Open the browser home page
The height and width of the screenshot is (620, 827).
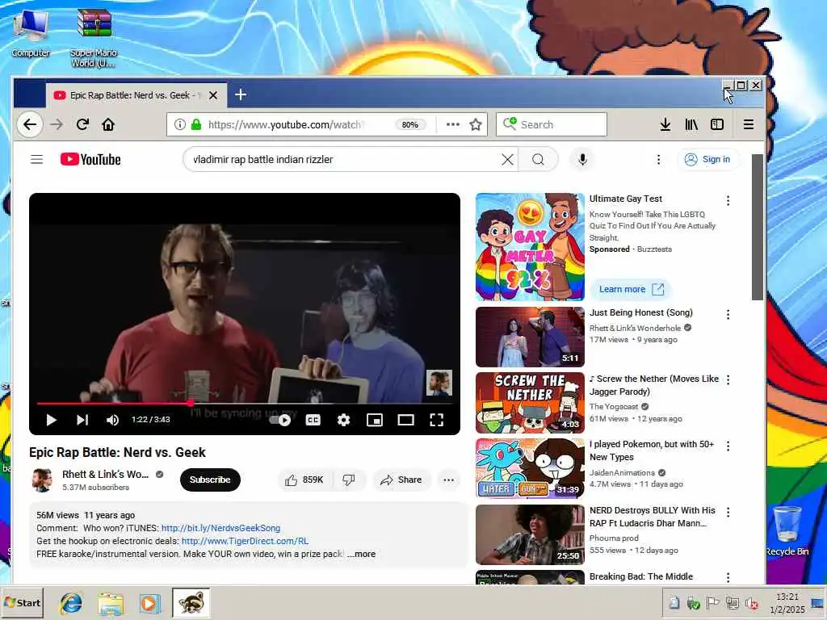pos(108,125)
